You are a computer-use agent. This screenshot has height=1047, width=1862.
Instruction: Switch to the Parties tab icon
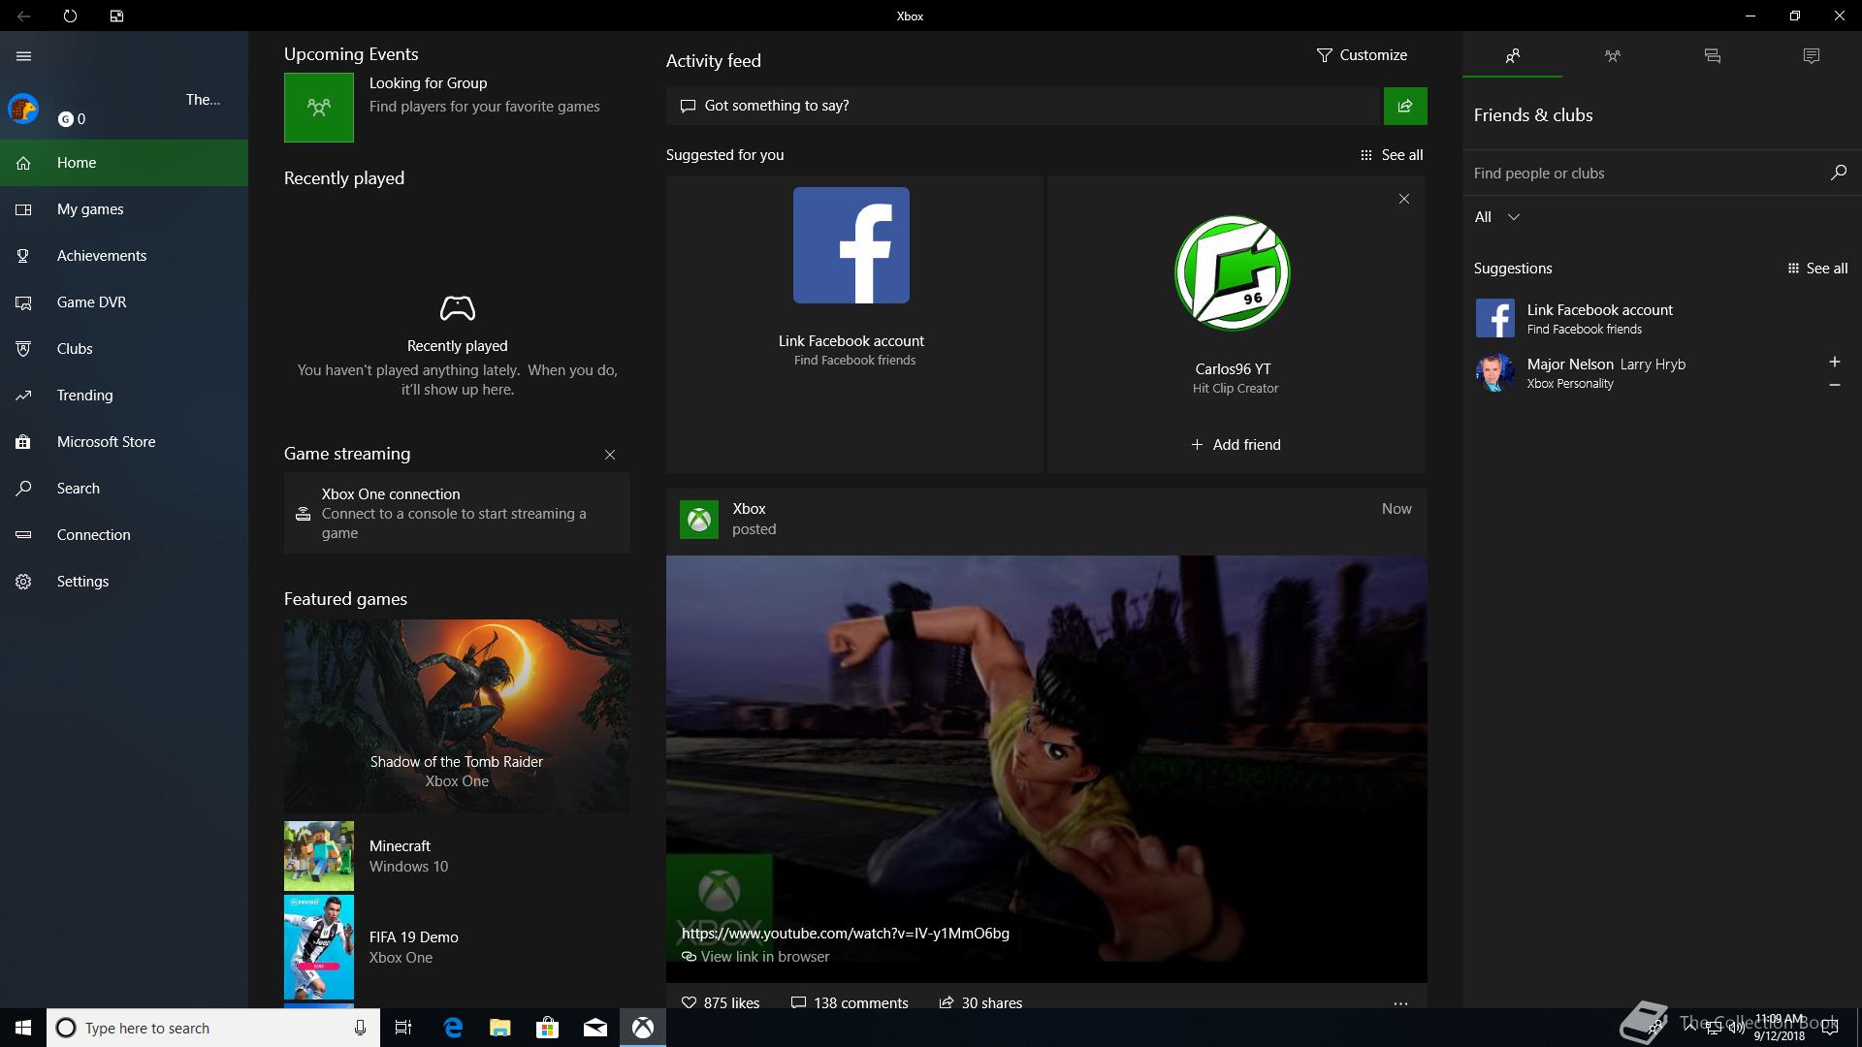1612,56
